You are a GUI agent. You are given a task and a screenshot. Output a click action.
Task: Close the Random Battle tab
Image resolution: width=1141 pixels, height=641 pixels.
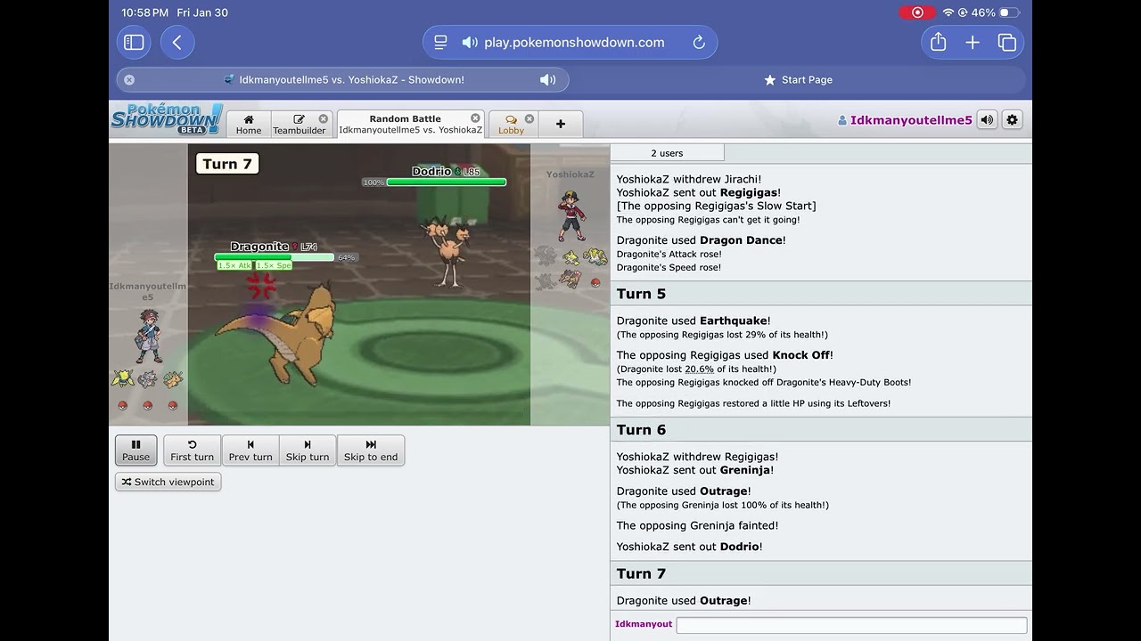(475, 118)
